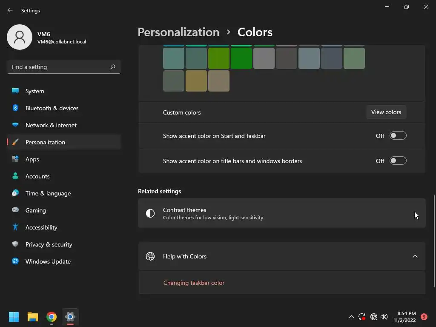Image resolution: width=436 pixels, height=327 pixels.
Task: Open Network & internet via its Wi-Fi icon
Action: click(x=15, y=125)
